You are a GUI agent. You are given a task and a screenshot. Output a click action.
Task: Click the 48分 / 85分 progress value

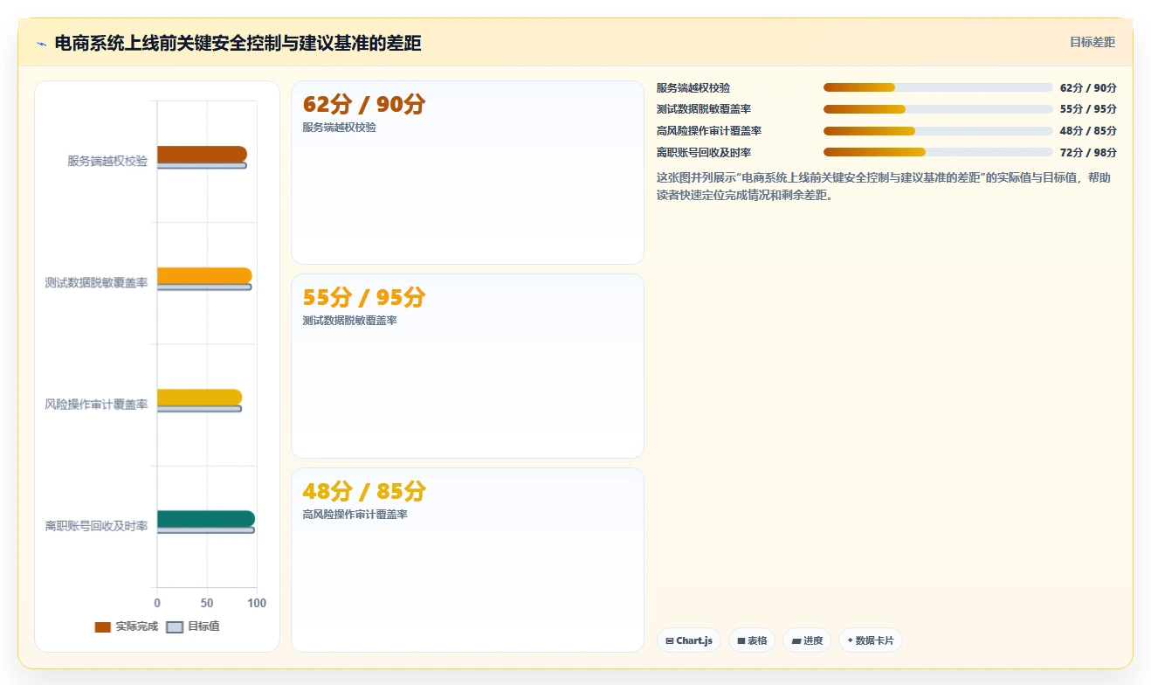click(1088, 131)
